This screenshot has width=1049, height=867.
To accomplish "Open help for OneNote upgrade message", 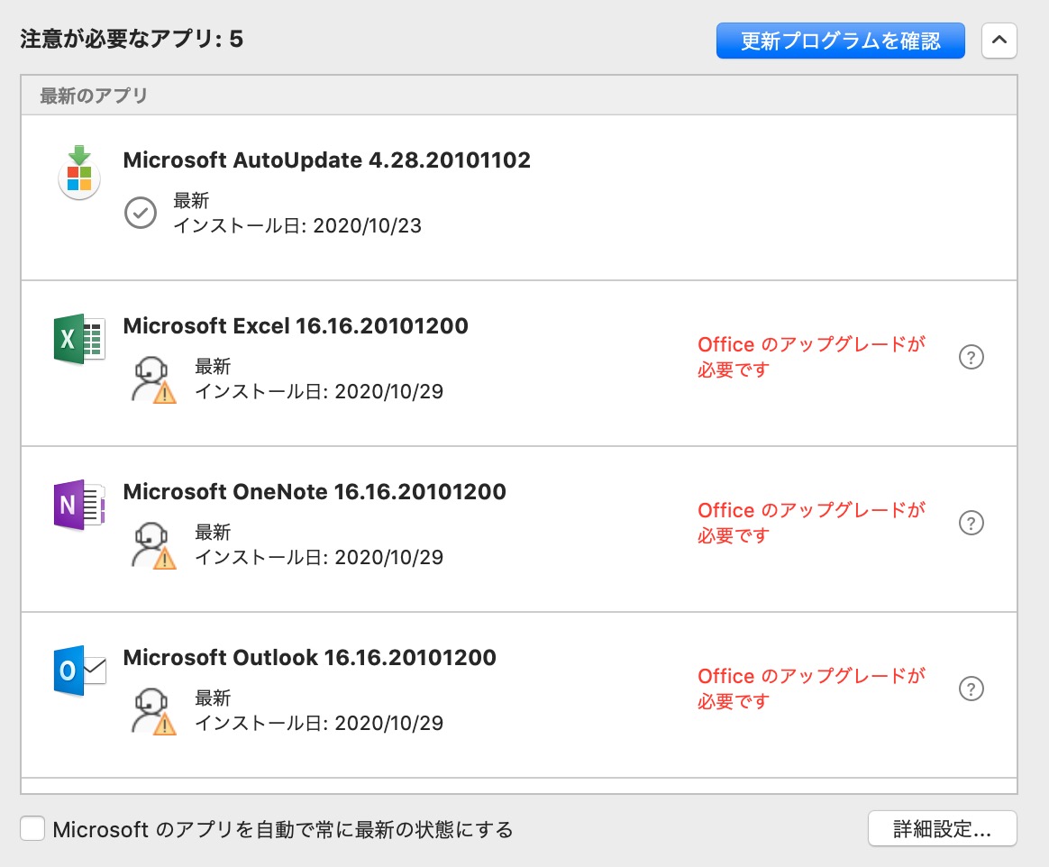I will 971,523.
